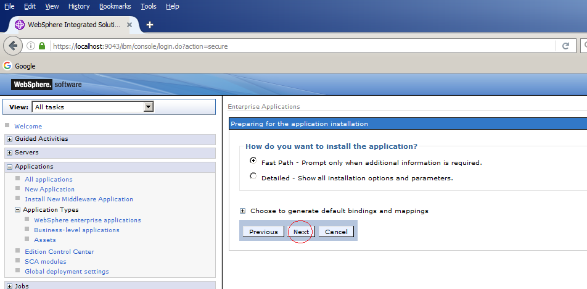The height and width of the screenshot is (289, 587).
Task: Open Install New Middleware Application link
Action: coord(79,199)
